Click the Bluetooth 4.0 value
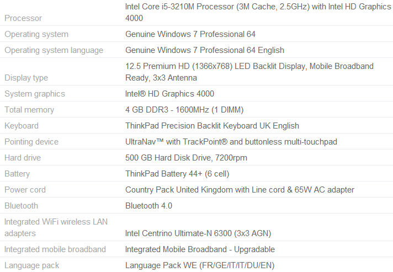This screenshot has width=393, height=272. click(x=148, y=206)
